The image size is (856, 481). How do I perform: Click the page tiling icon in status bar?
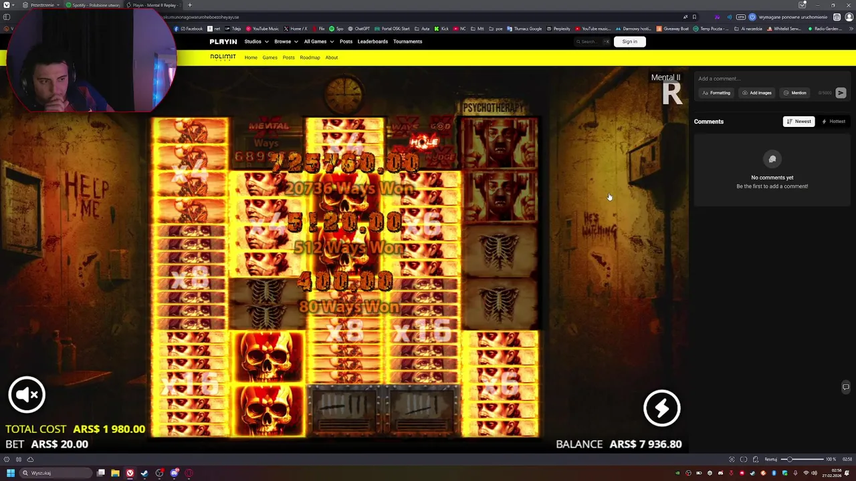click(744, 460)
